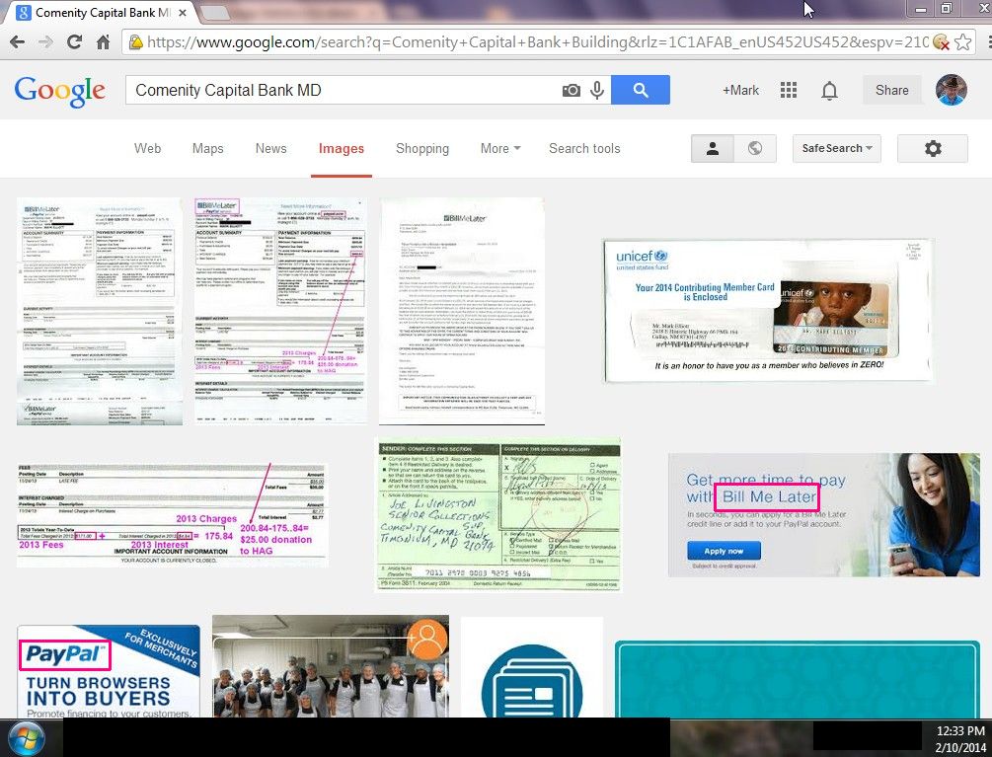Viewport: 992px width, 757px height.
Task: Click the Share button
Action: click(x=891, y=91)
